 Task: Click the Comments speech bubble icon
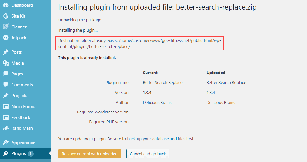click(x=5, y=85)
